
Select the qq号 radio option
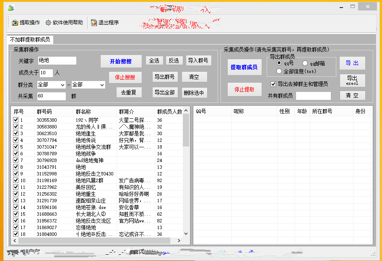[x=279, y=63]
